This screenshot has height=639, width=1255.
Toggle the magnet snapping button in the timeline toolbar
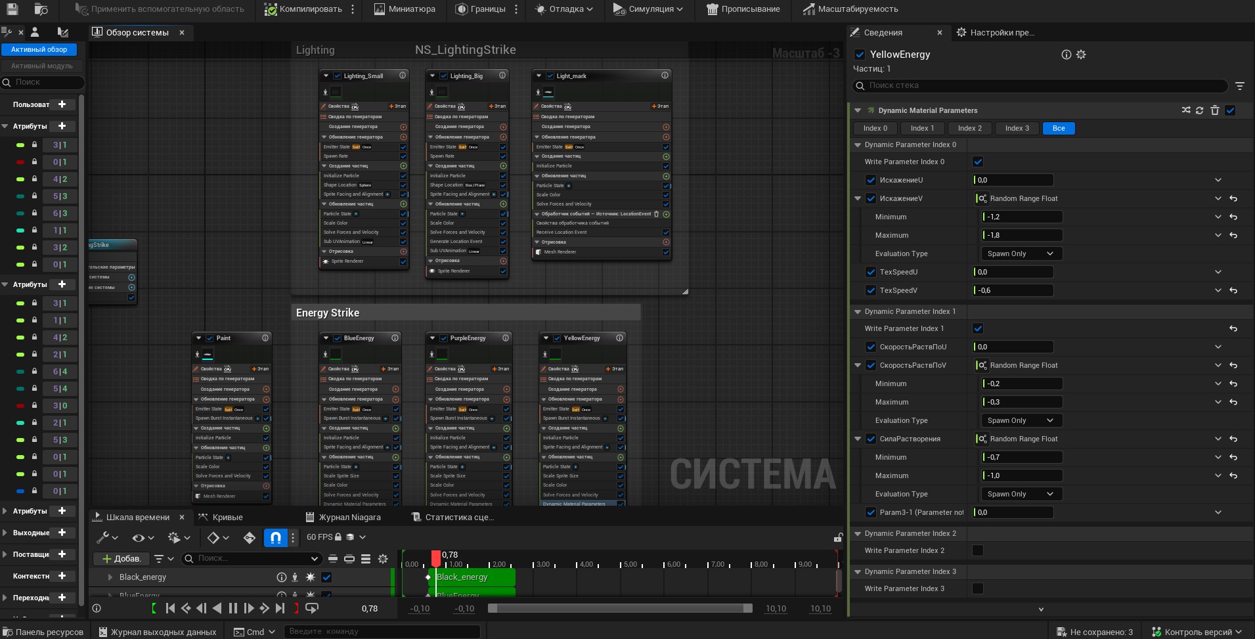pyautogui.click(x=276, y=538)
